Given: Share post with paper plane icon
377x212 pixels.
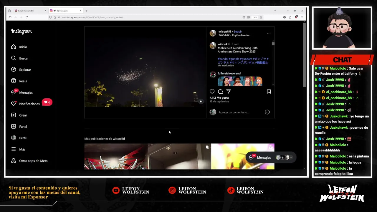Looking at the screenshot, I should coord(228,92).
